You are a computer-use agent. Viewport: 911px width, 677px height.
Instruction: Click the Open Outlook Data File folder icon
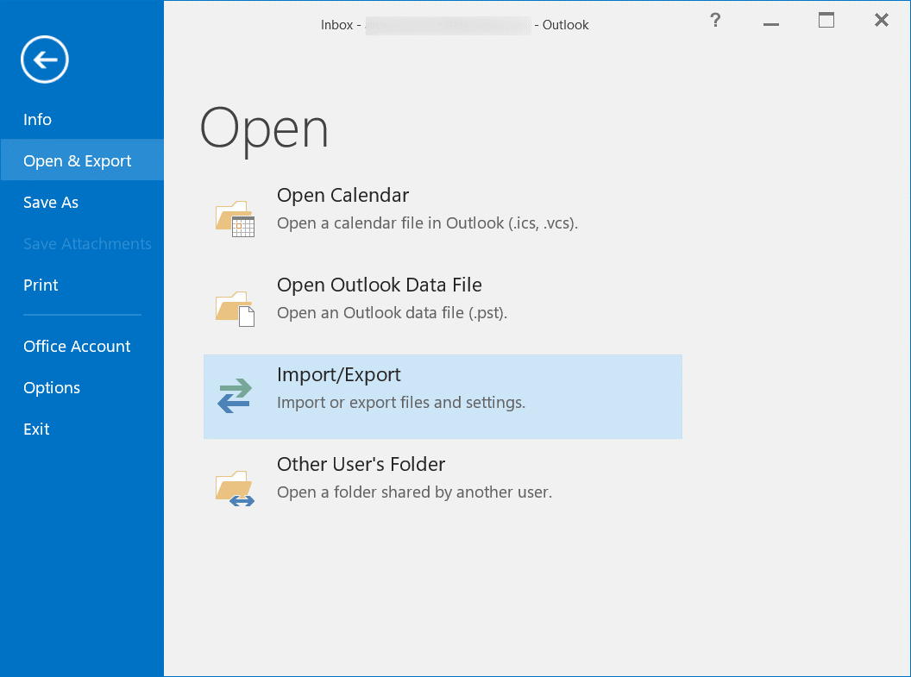click(235, 308)
